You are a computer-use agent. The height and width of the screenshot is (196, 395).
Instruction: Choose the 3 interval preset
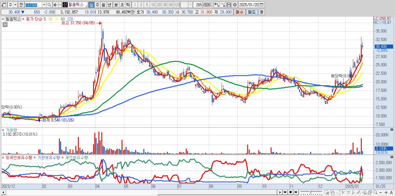click(x=141, y=5)
